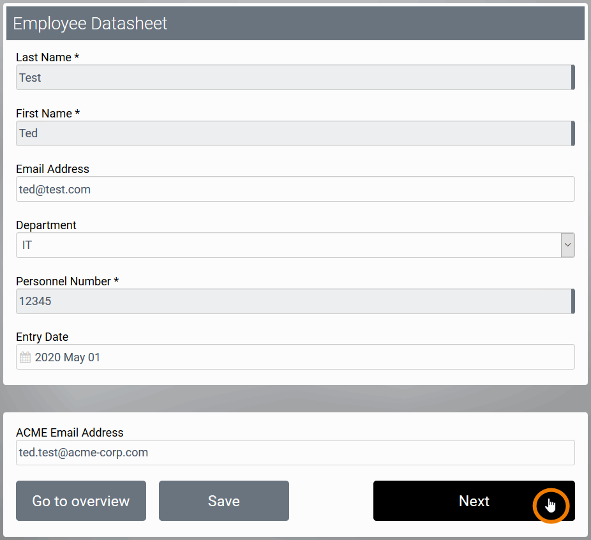Click the Department dropdown arrow

pos(567,245)
